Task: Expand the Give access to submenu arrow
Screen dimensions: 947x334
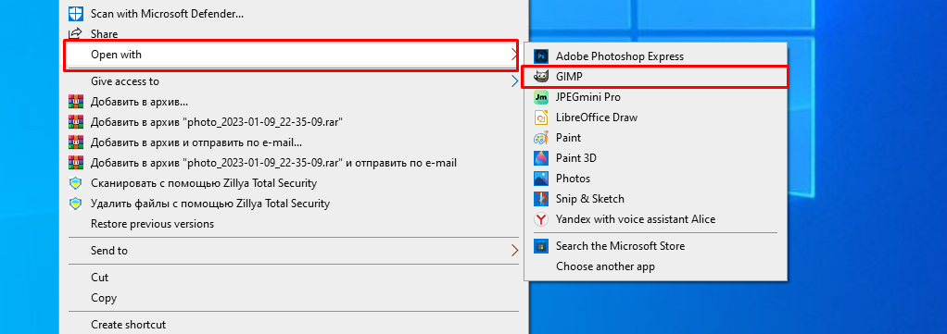Action: click(514, 81)
